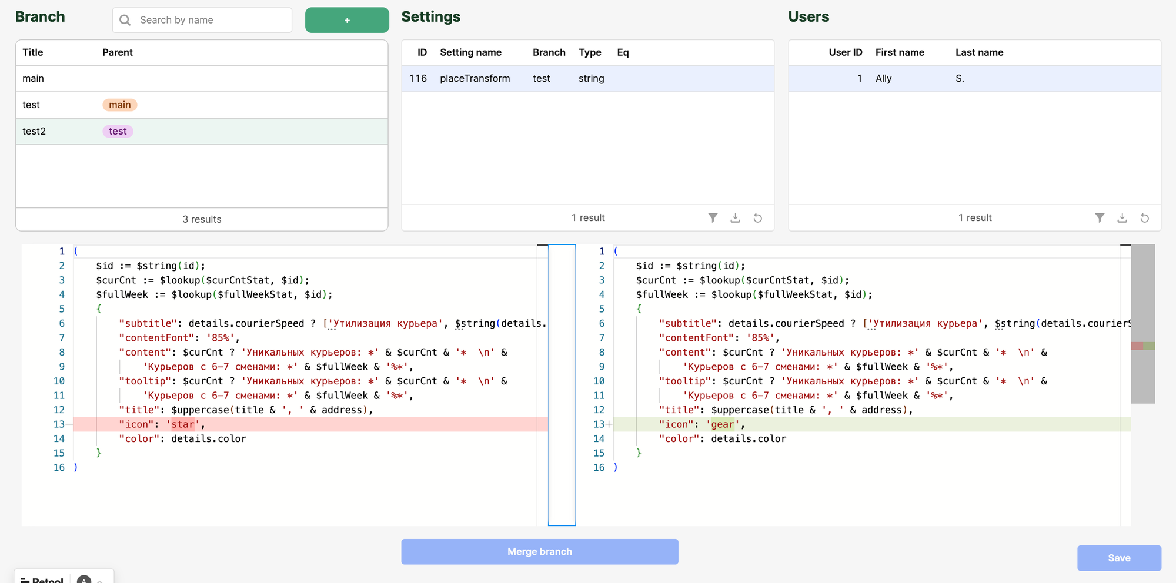Sort by User ID column header

845,52
